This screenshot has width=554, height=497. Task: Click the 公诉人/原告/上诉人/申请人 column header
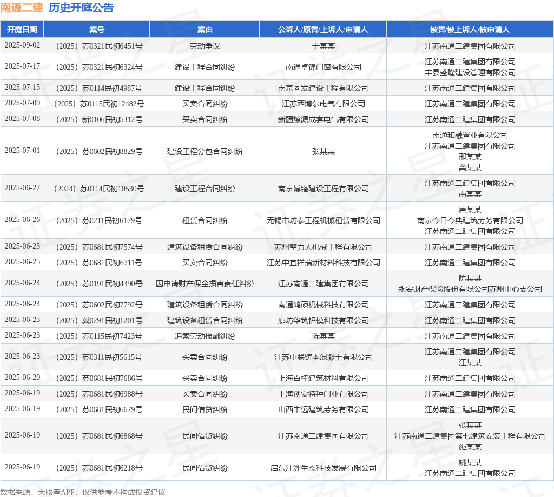pos(324,30)
